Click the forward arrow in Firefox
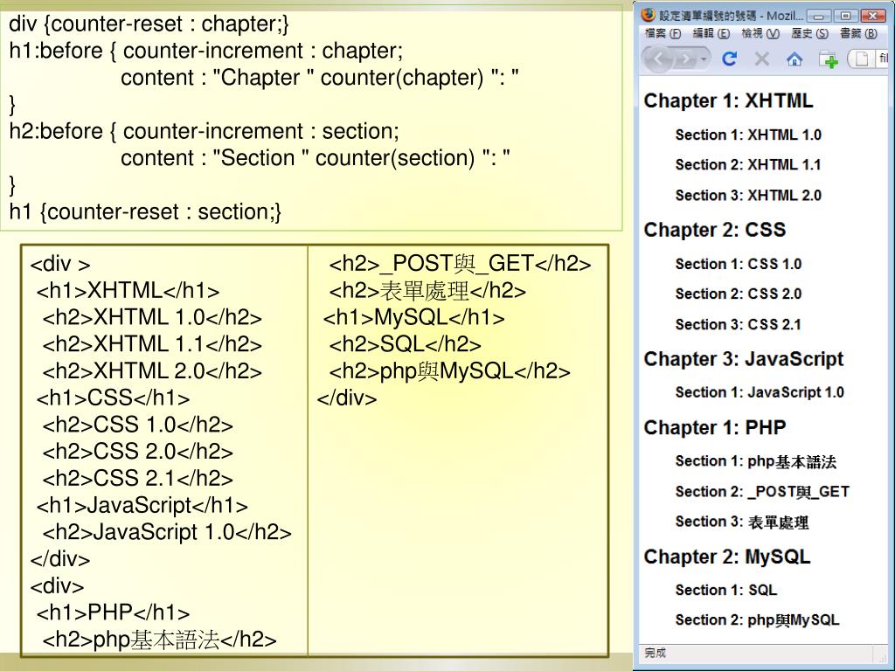 coord(686,59)
